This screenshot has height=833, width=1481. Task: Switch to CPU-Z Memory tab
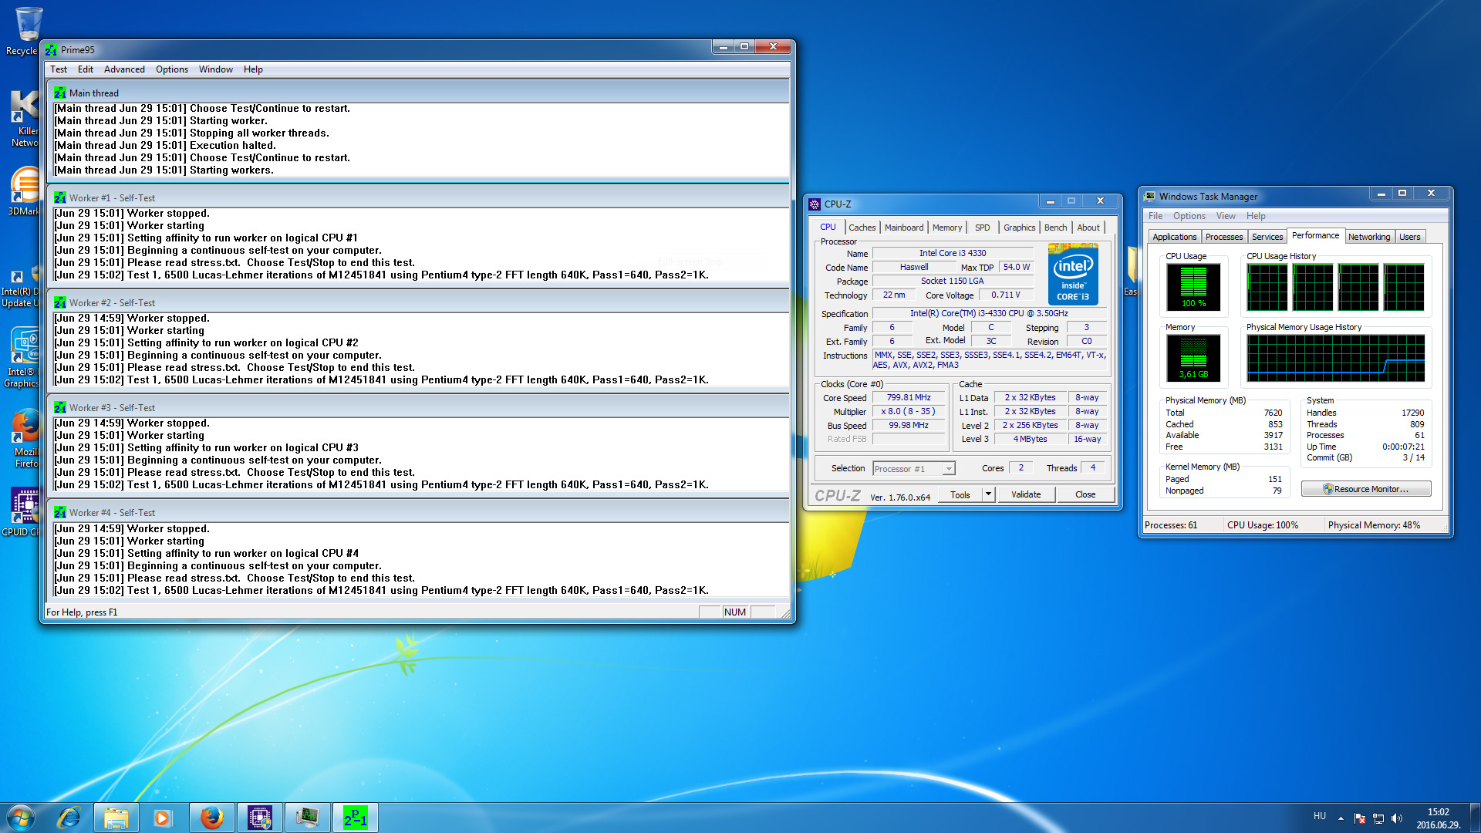(947, 228)
